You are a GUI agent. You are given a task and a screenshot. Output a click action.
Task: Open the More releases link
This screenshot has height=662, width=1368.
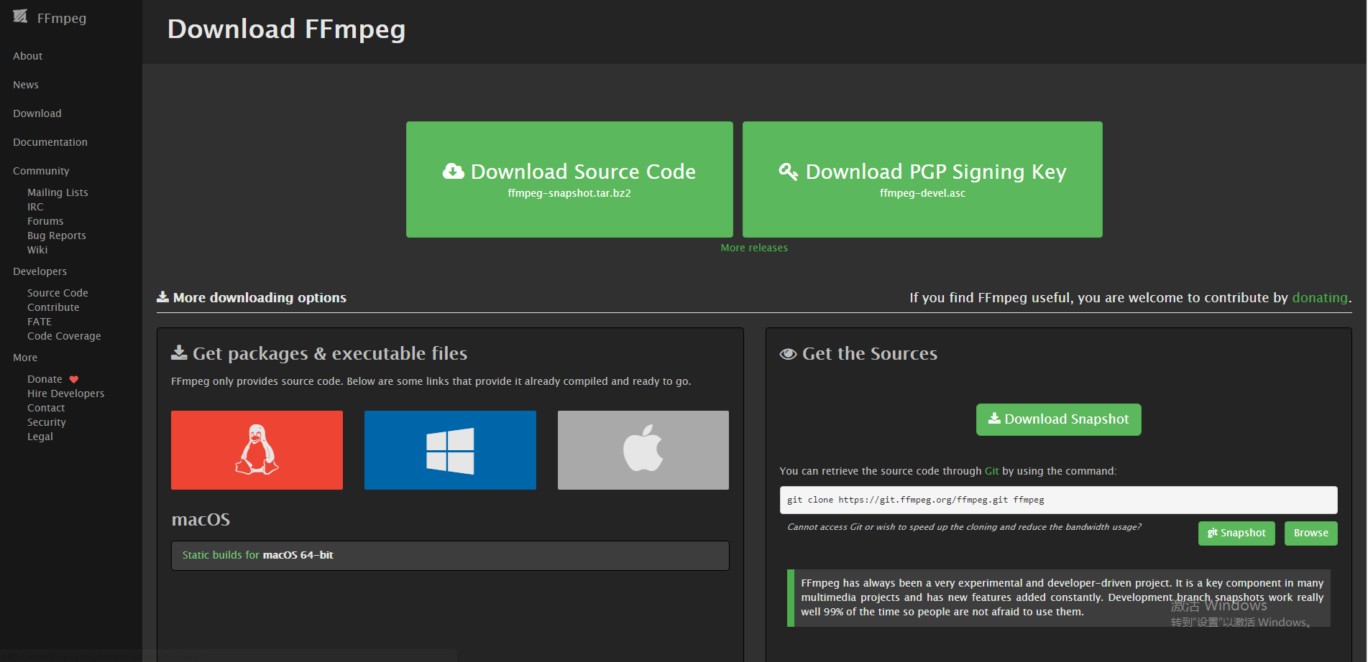tap(754, 248)
